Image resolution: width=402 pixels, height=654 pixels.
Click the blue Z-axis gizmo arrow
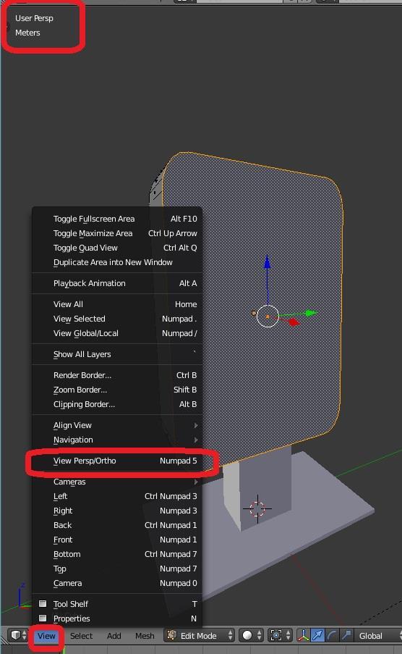[268, 263]
